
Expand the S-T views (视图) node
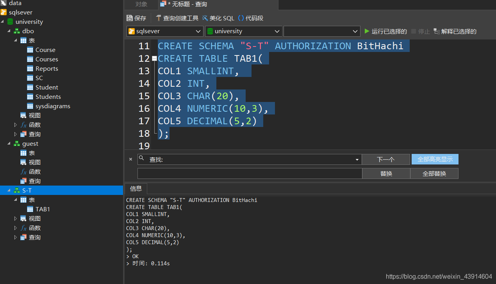coord(16,219)
